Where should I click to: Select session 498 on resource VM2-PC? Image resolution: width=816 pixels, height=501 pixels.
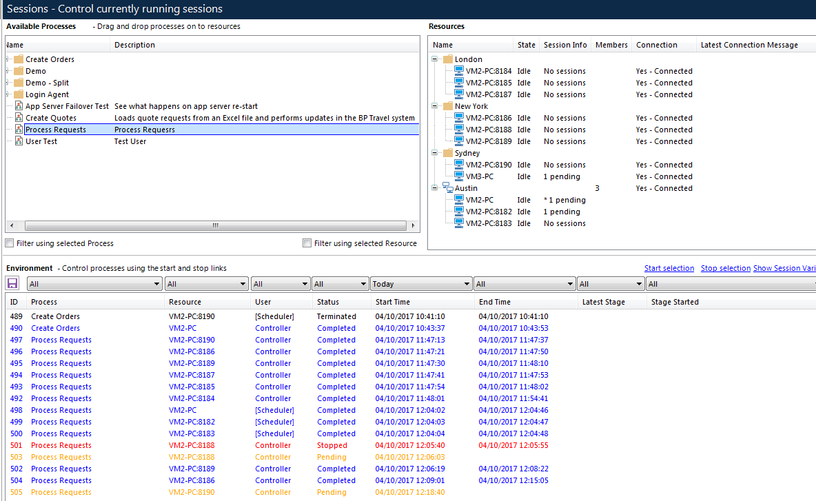pos(411,410)
